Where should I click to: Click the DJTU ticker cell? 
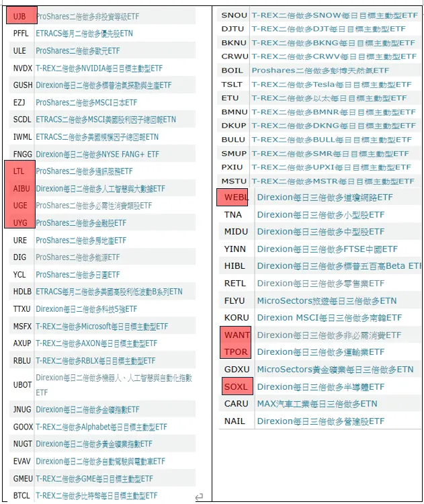click(232, 29)
